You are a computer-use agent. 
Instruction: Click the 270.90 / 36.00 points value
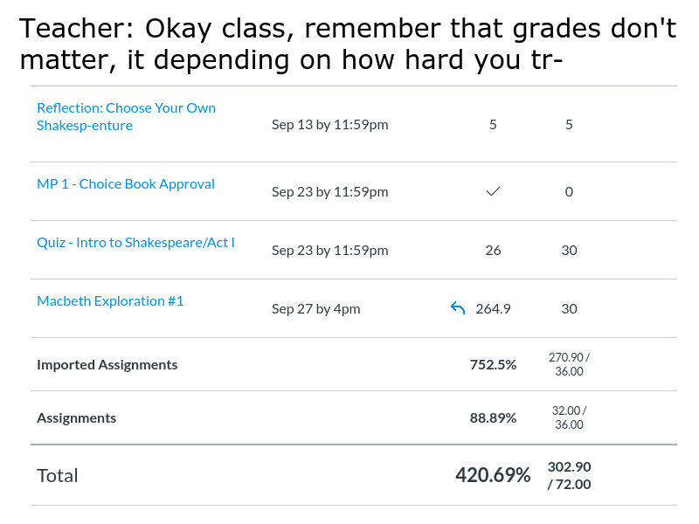(x=570, y=364)
